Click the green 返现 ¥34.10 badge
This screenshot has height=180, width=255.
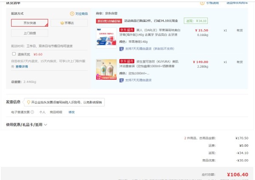196,21
